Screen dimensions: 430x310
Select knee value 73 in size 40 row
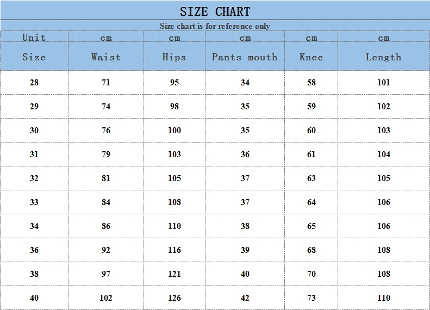[311, 297]
